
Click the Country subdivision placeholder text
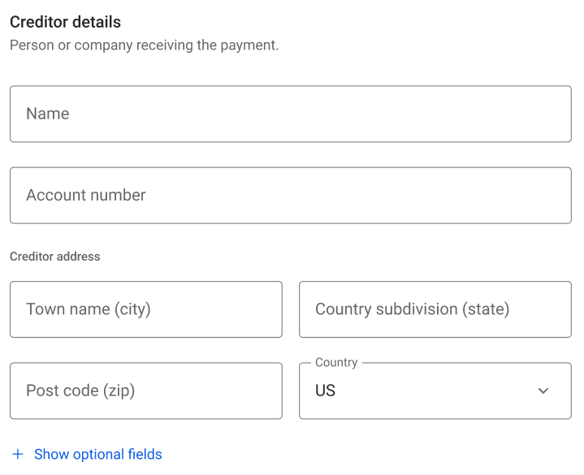pyautogui.click(x=412, y=309)
